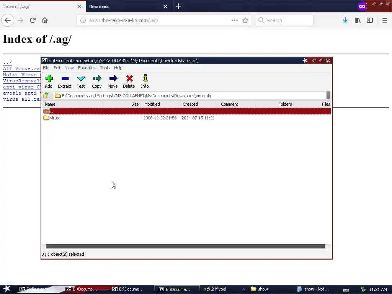Image resolution: width=392 pixels, height=294 pixels.
Task: Click the 7-Zip path address field
Action: pos(190,95)
